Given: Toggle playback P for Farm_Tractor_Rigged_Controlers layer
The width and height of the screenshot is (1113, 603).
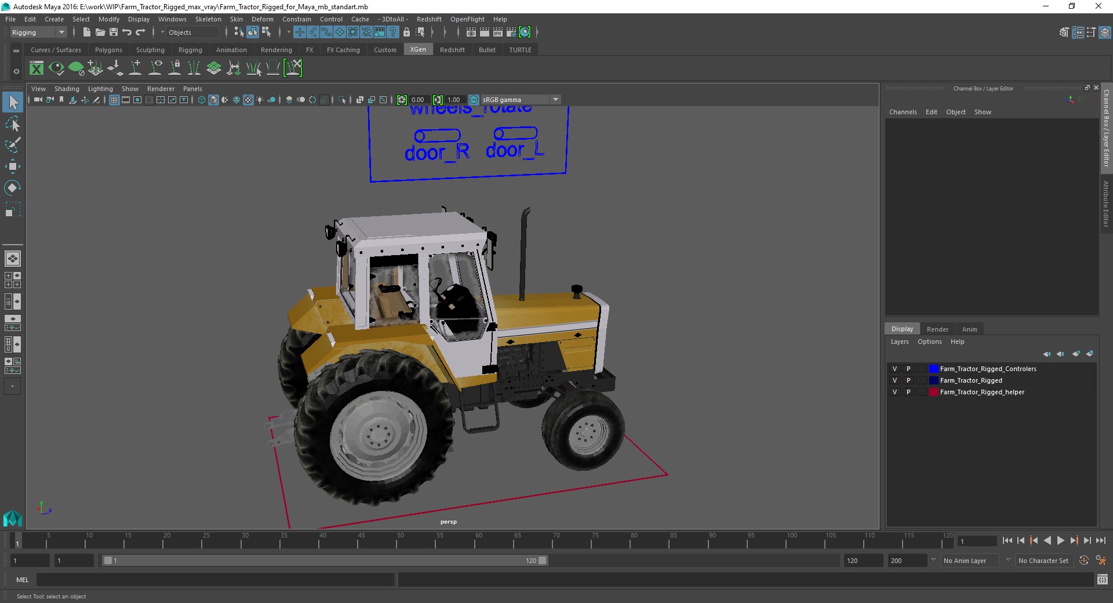Looking at the screenshot, I should (908, 369).
